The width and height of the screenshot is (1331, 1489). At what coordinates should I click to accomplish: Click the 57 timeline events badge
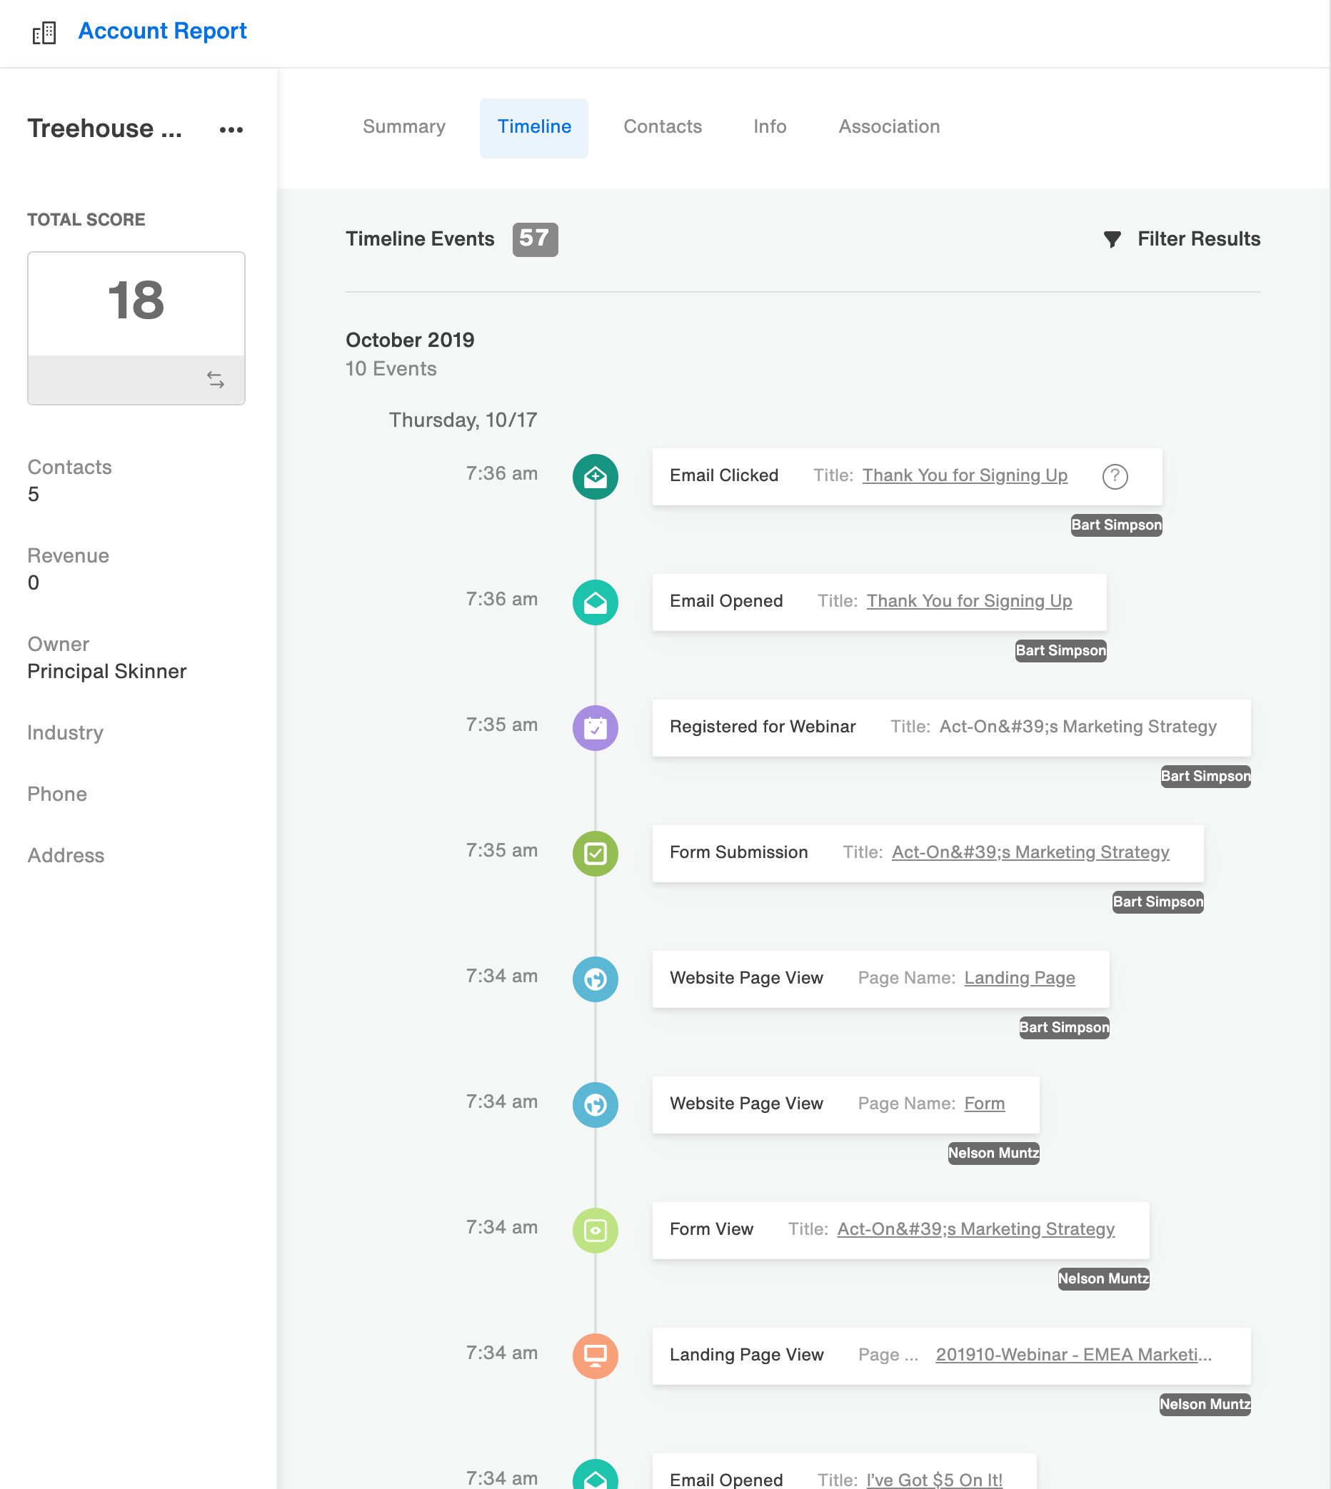coord(535,239)
